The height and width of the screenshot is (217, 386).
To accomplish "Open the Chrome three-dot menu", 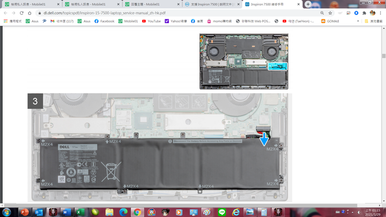I will click(380, 13).
